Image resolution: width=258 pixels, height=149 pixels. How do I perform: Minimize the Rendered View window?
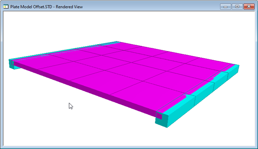point(225,7)
